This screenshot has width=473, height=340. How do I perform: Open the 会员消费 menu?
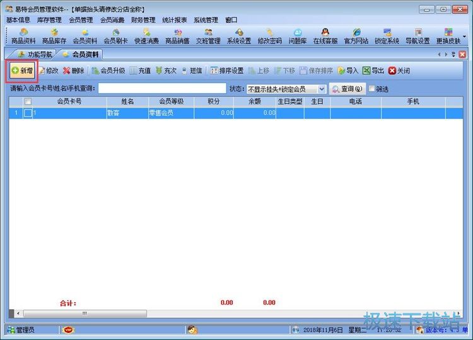pyautogui.click(x=112, y=20)
